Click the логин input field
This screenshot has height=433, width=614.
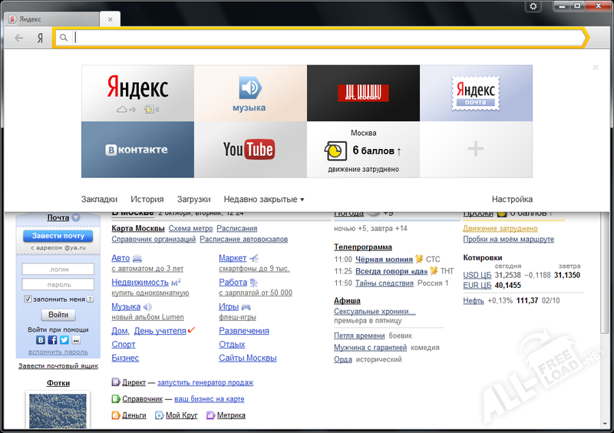tap(58, 269)
